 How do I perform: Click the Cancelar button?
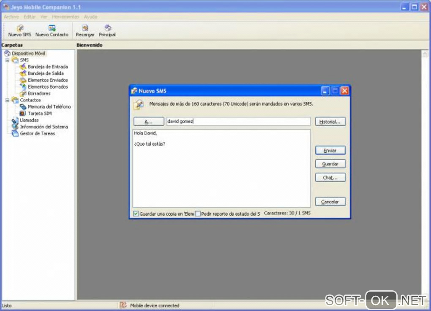330,202
